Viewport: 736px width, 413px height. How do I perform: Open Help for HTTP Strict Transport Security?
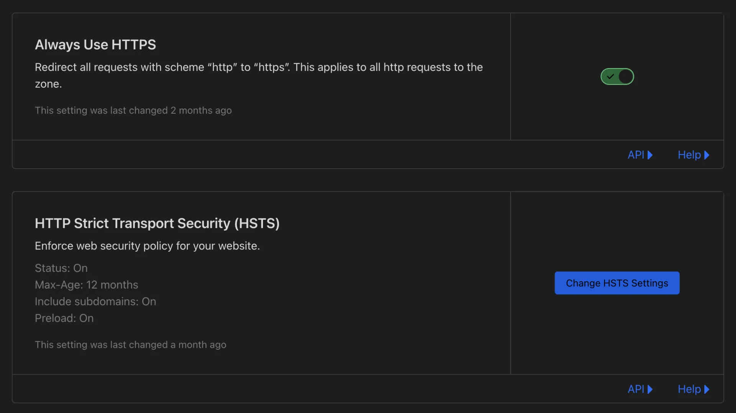(x=689, y=389)
